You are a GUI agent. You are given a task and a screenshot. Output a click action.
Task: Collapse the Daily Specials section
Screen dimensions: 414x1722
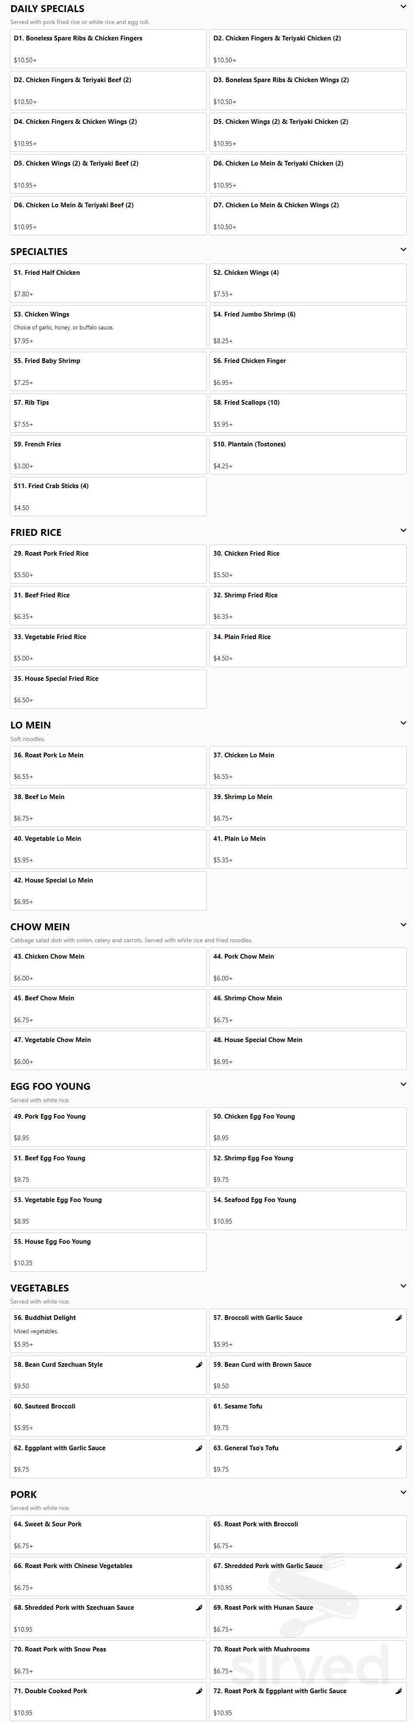tap(403, 7)
